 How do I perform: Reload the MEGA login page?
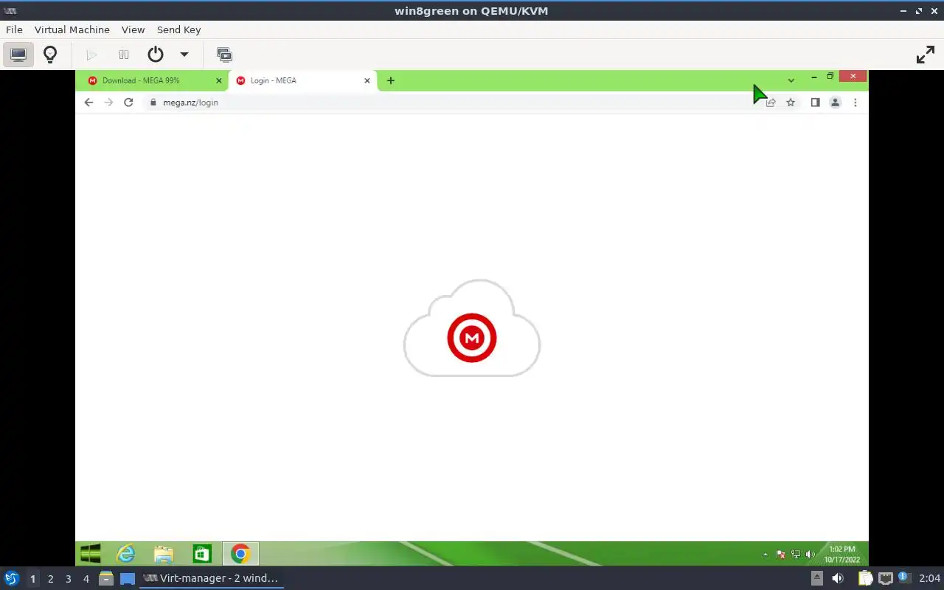pyautogui.click(x=128, y=103)
